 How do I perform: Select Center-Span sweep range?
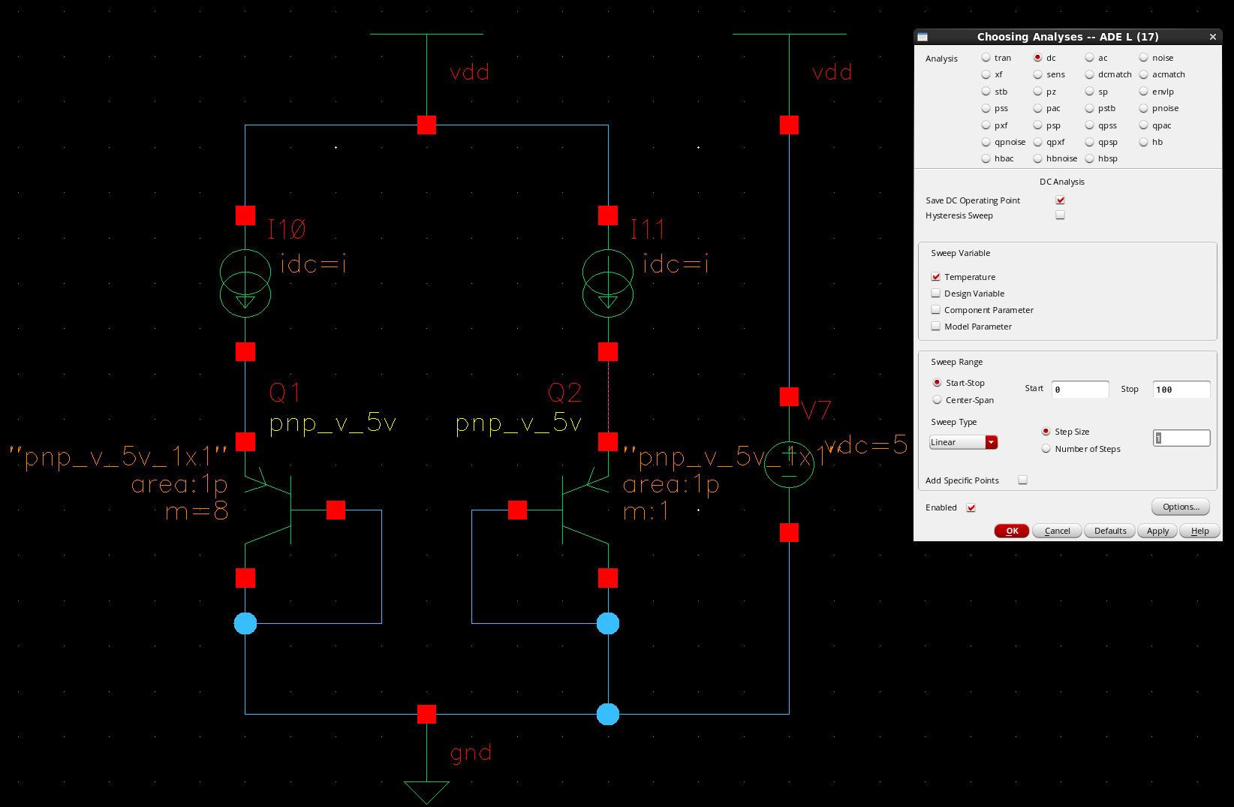pos(937,399)
